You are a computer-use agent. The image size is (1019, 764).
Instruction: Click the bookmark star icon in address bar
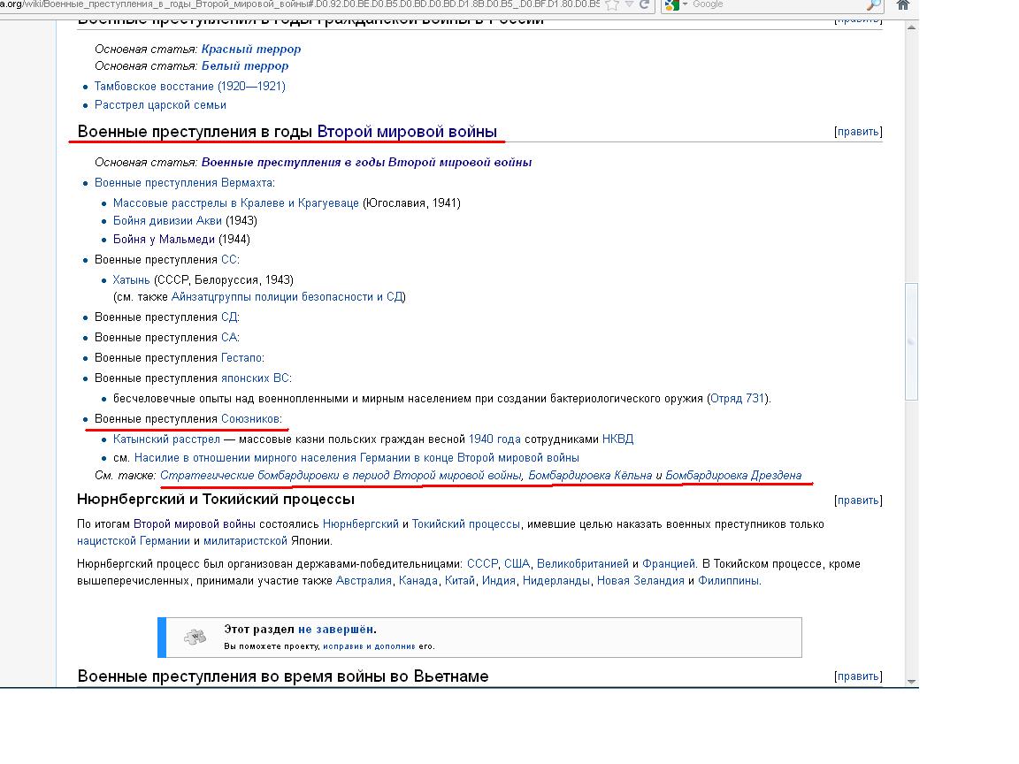[612, 5]
